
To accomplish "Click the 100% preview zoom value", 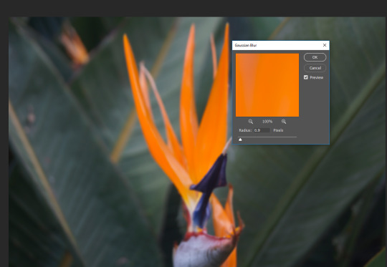I will pos(267,122).
